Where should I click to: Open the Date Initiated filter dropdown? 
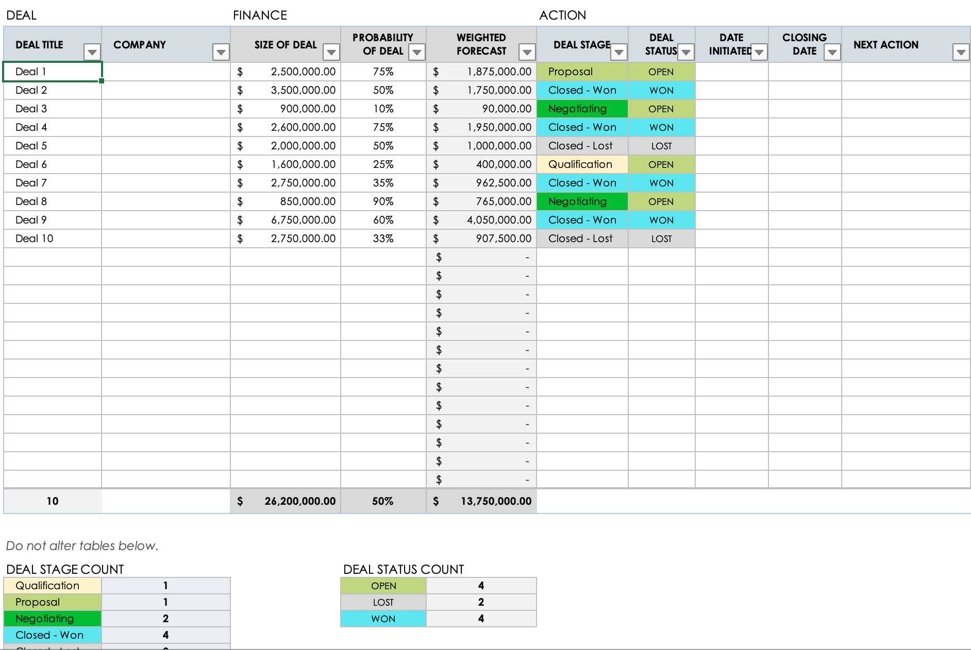pos(759,52)
